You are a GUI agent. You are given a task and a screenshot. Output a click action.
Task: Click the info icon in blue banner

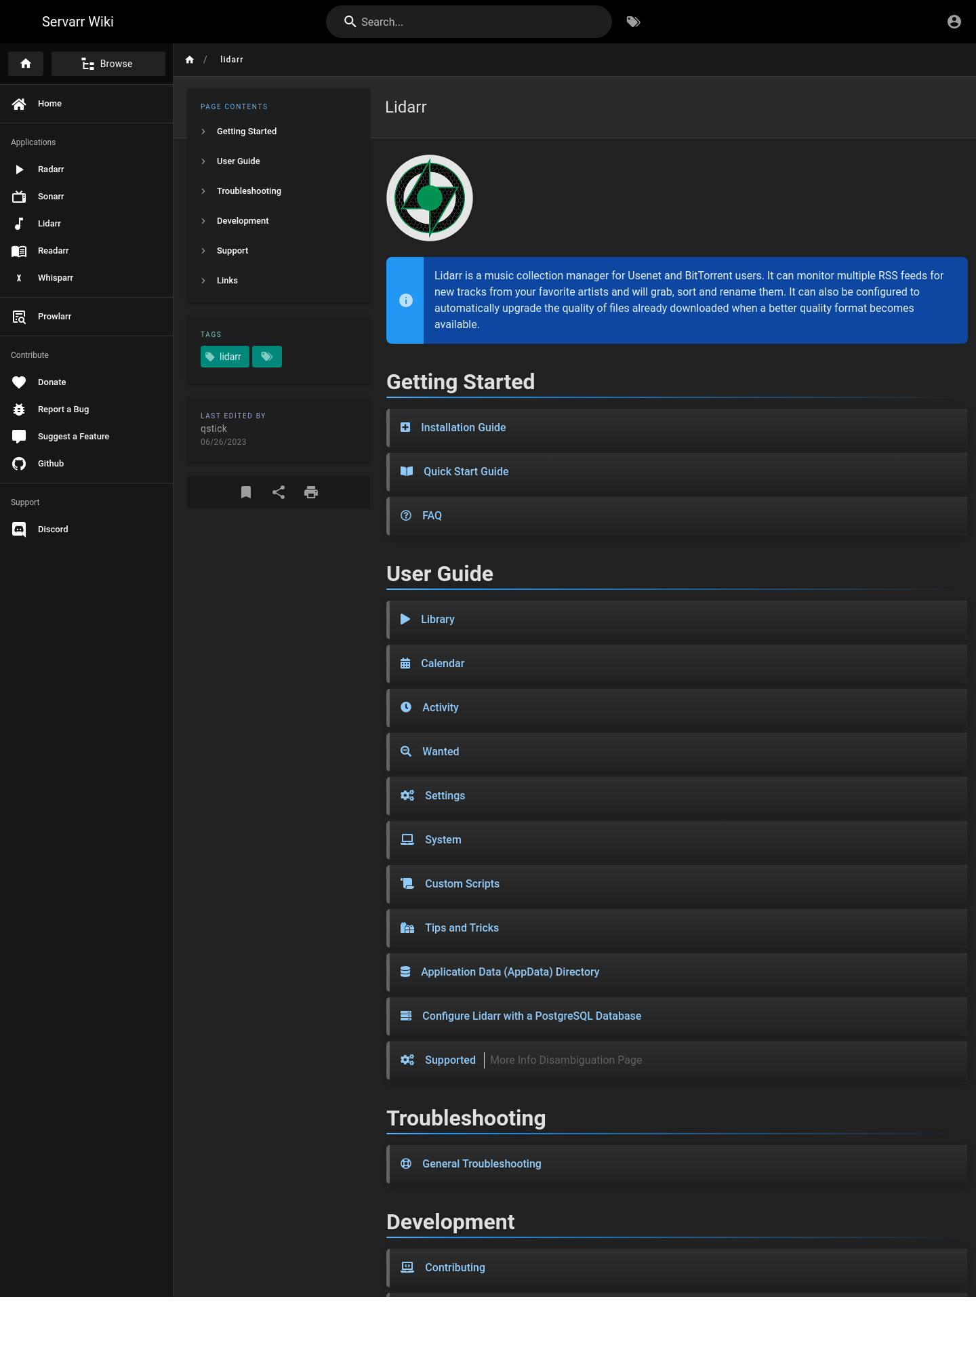[x=406, y=300]
